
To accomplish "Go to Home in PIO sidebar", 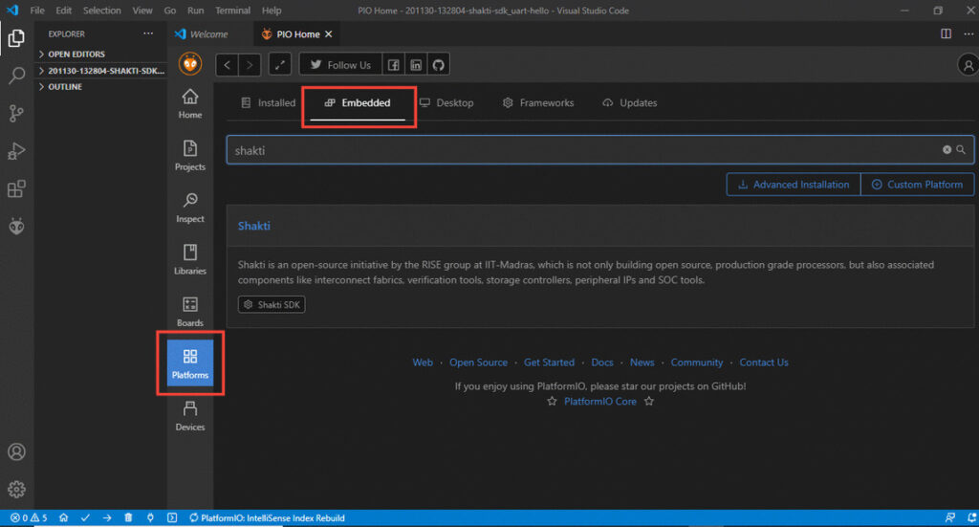I will [190, 103].
